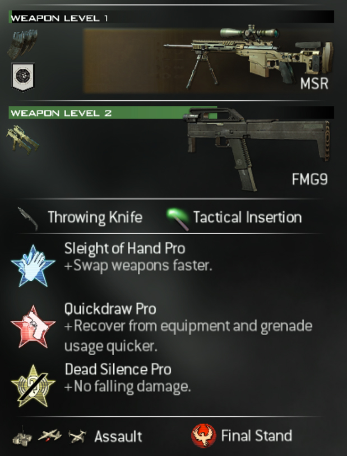Click the Final Stand deathstreak label
347x456 pixels.
click(x=256, y=435)
